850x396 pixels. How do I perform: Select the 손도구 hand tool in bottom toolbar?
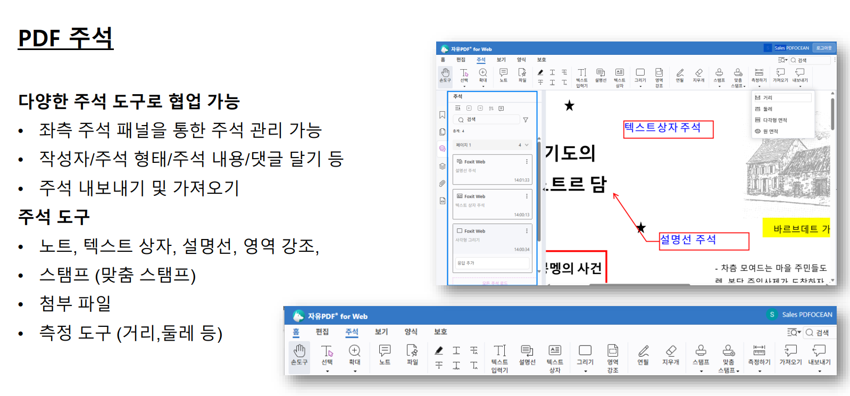pos(299,355)
